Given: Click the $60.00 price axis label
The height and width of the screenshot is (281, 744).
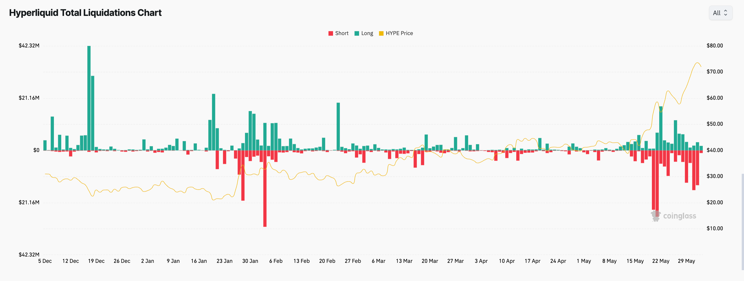Looking at the screenshot, I should coord(715,98).
